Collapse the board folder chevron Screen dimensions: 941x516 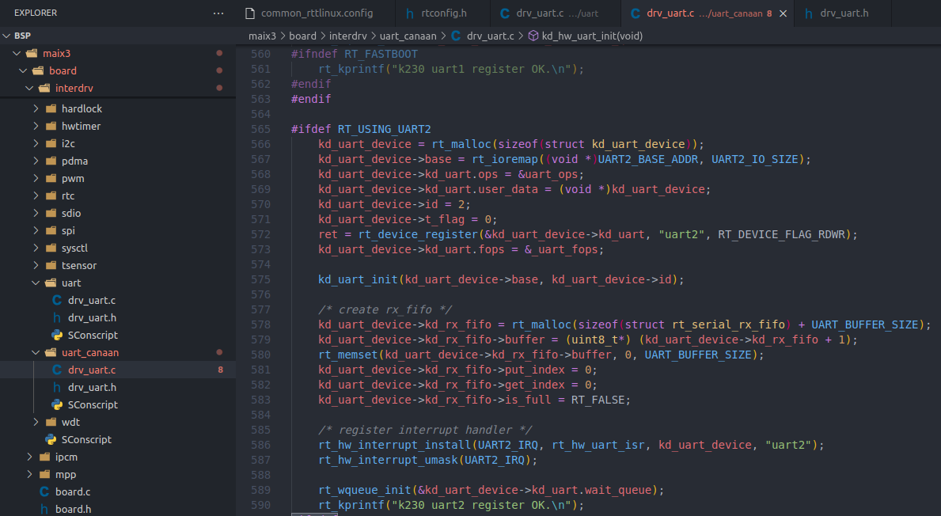tap(23, 70)
